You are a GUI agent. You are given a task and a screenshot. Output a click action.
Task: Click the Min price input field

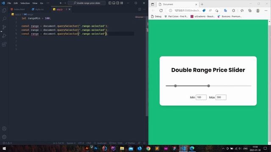tap(201, 98)
